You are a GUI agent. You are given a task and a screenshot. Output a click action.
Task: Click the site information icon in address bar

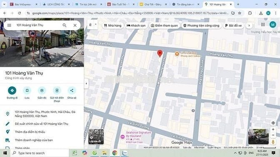click(x=28, y=13)
